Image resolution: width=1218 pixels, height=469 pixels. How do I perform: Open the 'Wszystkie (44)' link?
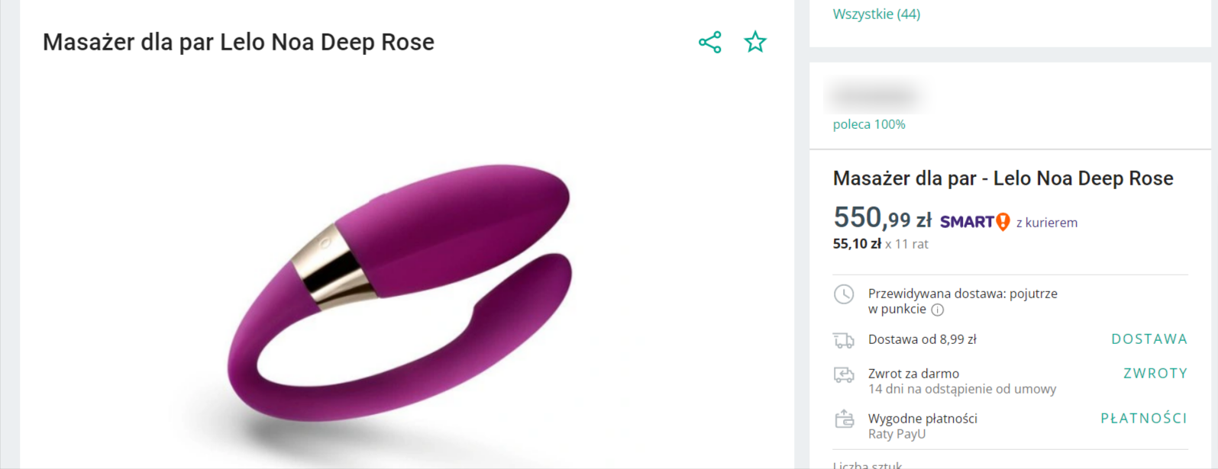click(x=877, y=14)
